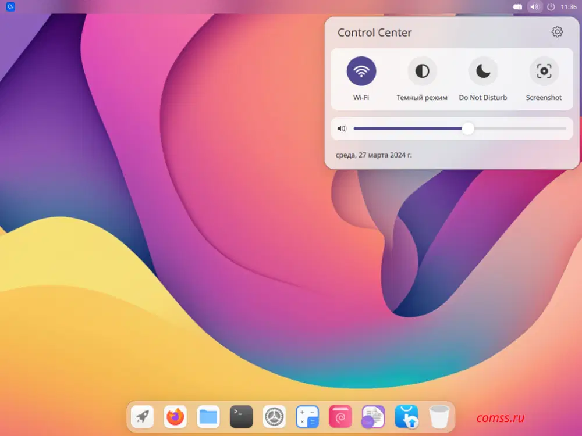The height and width of the screenshot is (436, 582).
Task: Toggle Wi-Fi off in Control Center
Action: click(x=361, y=71)
